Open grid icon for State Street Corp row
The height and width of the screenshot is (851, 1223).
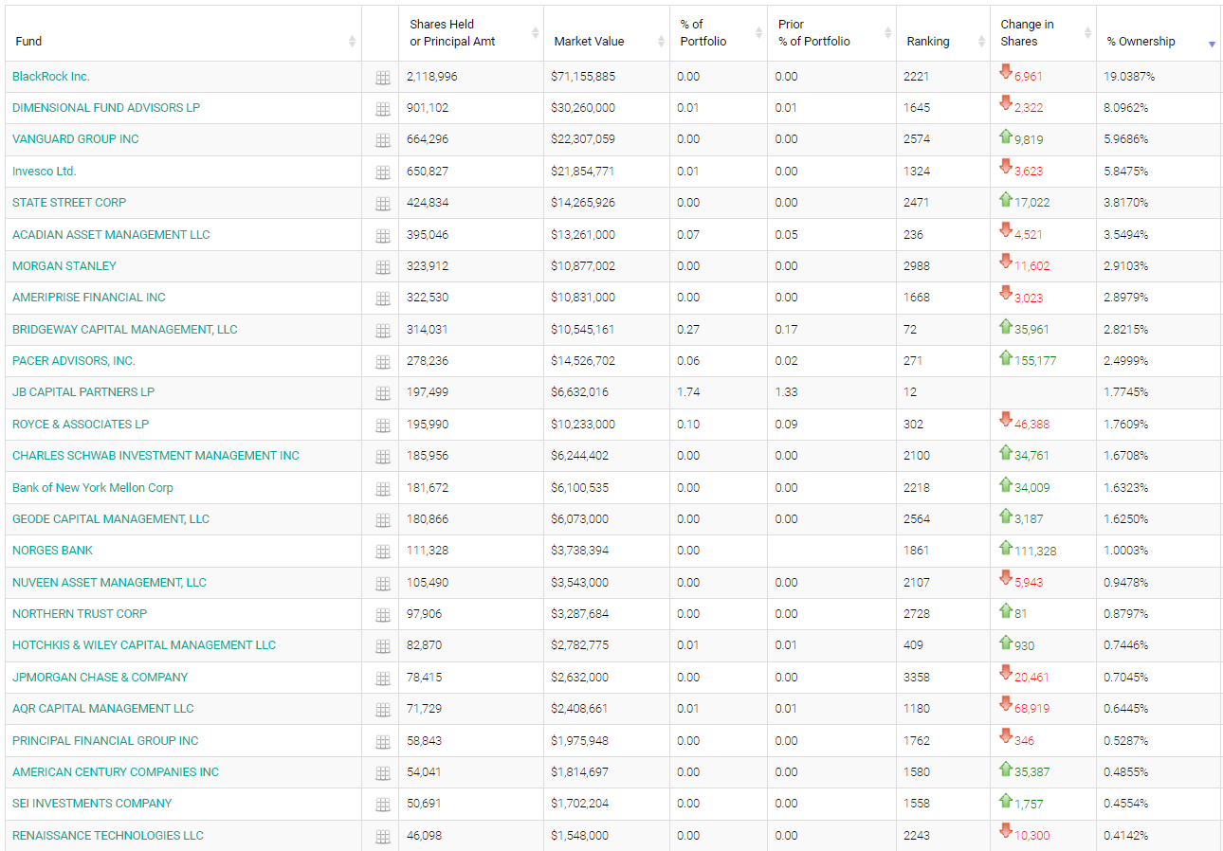383,204
